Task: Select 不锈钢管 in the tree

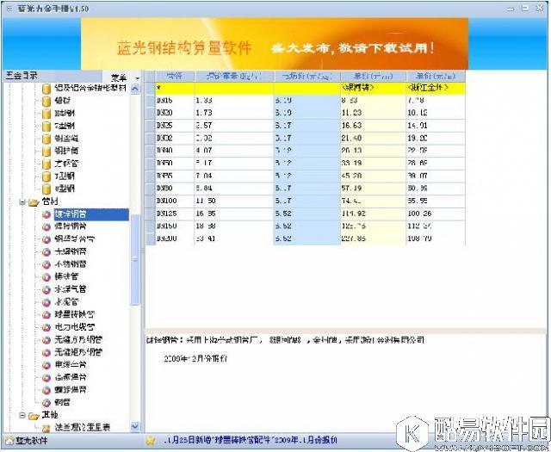Action: pyautogui.click(x=71, y=264)
